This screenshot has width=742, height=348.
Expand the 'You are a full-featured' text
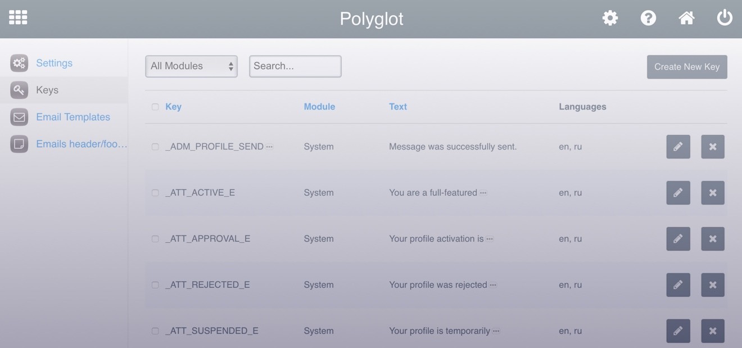[483, 193]
